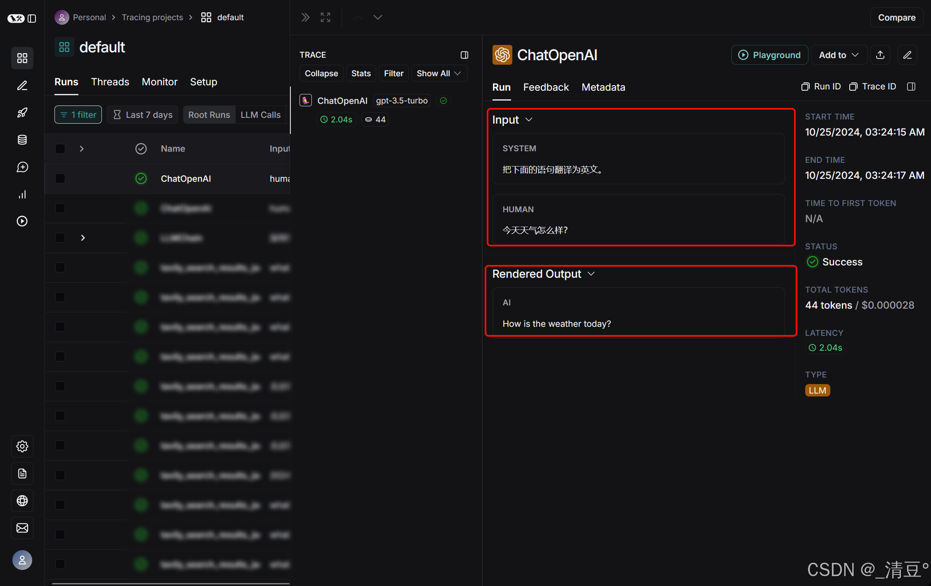Copy the Trace ID

[873, 87]
